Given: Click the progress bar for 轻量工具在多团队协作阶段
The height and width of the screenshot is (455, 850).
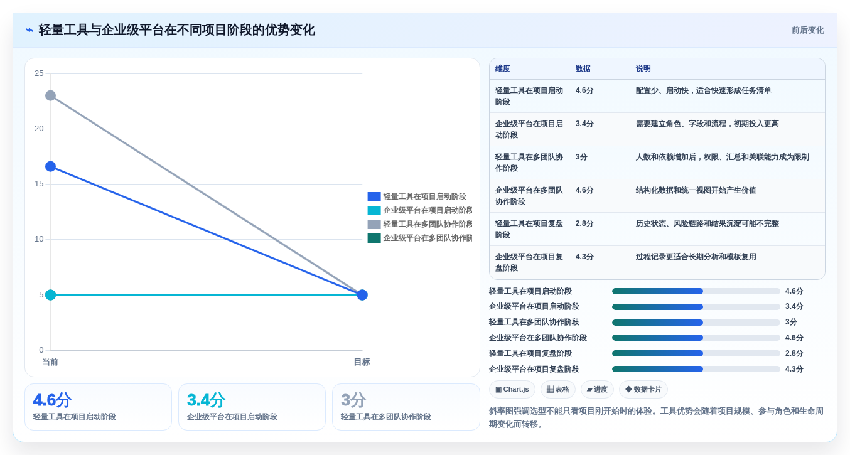Looking at the screenshot, I should 696,323.
